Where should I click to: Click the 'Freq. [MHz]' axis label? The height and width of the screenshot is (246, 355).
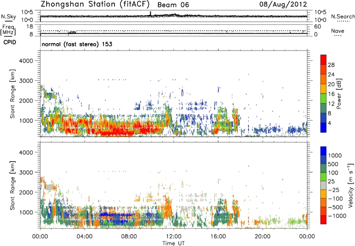point(8,30)
